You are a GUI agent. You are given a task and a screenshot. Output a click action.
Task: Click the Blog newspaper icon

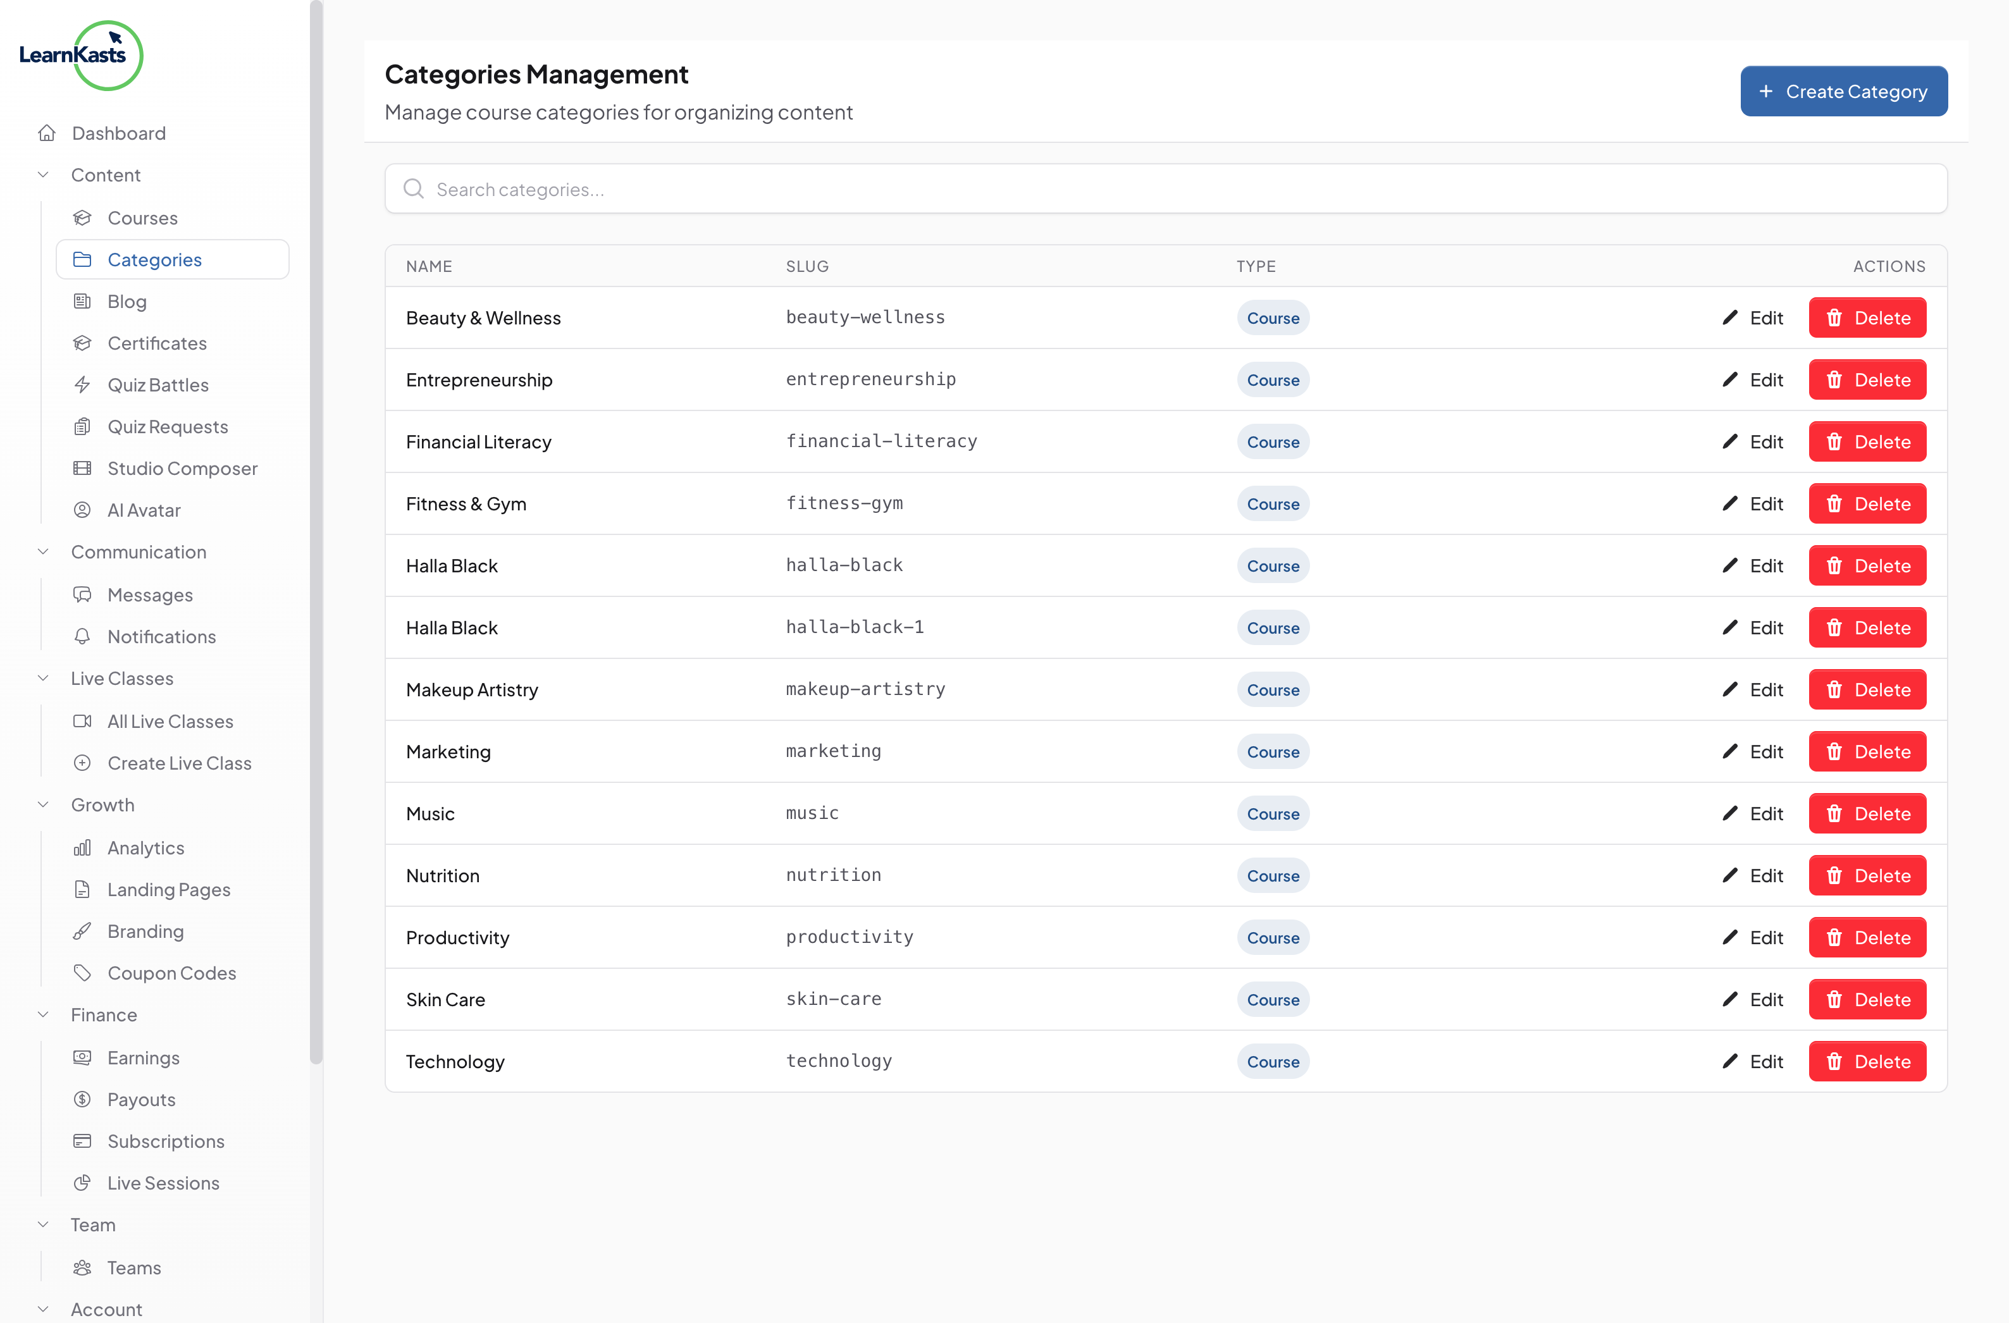click(x=82, y=301)
